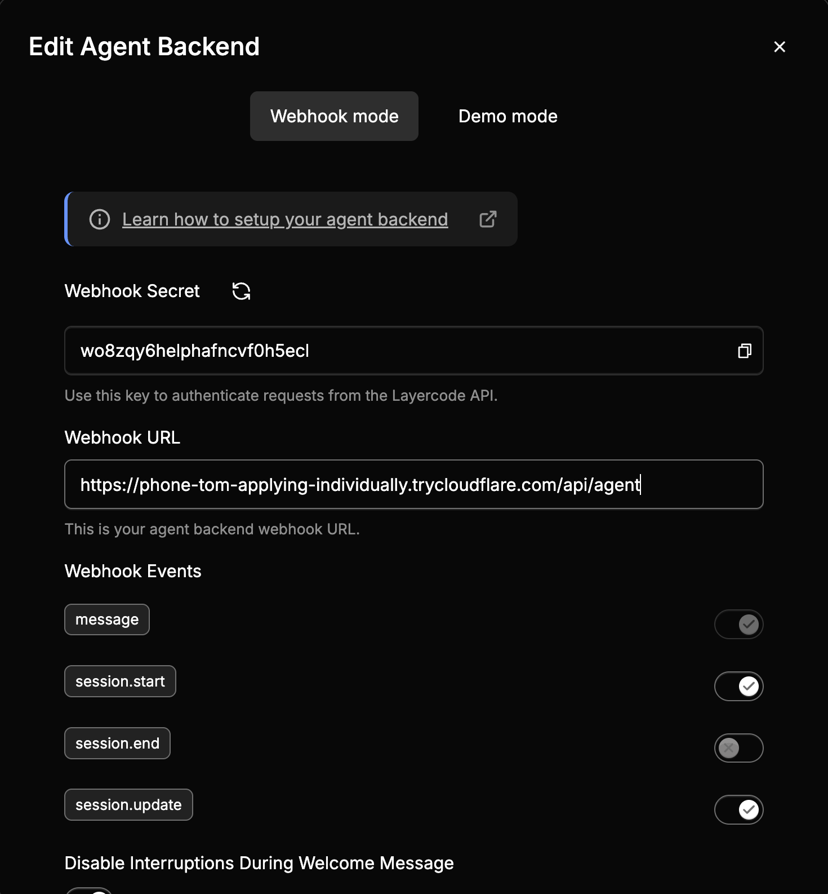The width and height of the screenshot is (828, 894).
Task: Click the message event chip
Action: point(106,619)
